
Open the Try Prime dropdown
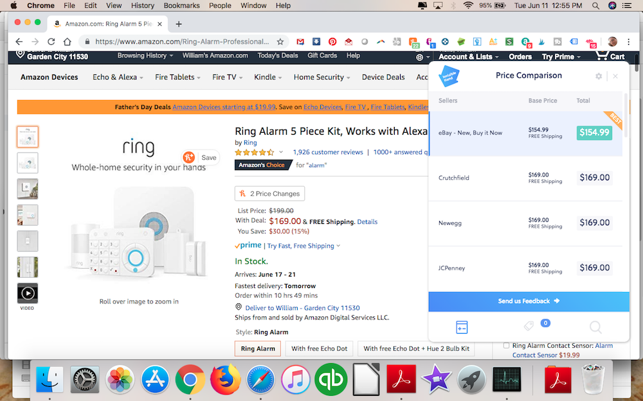[x=561, y=56]
